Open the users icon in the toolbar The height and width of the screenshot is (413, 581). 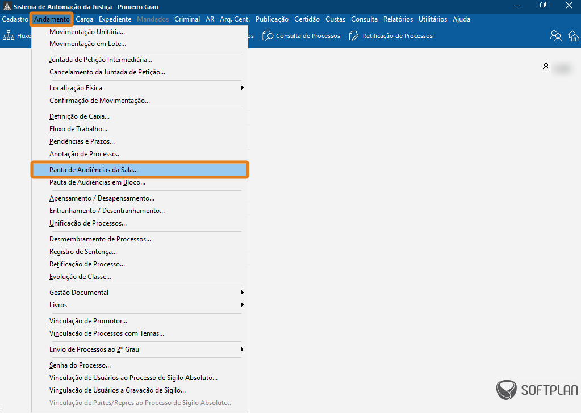555,36
